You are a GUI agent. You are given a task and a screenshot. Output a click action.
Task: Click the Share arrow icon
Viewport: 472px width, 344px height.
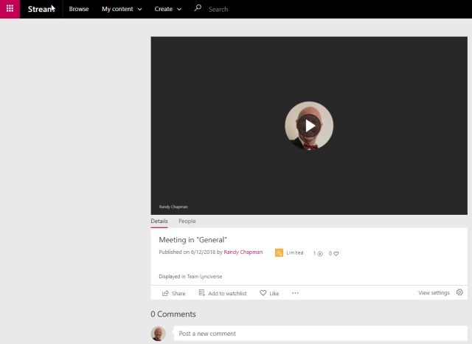[166, 293]
